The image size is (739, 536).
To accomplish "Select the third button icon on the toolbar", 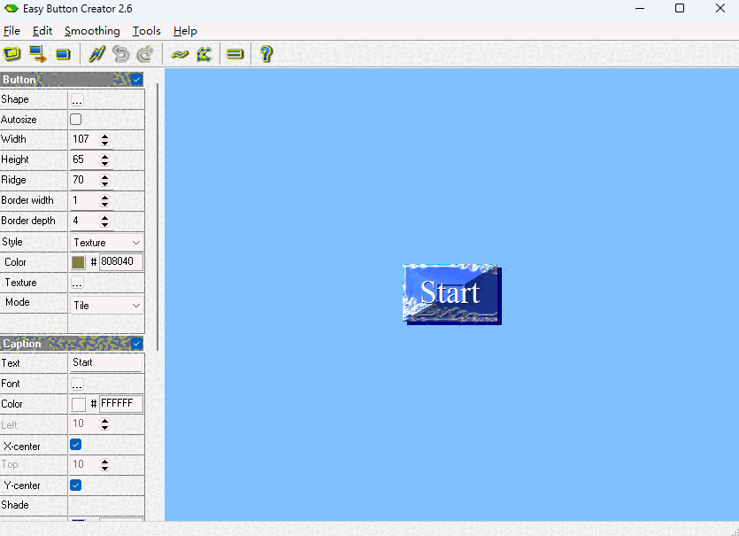I will click(62, 54).
